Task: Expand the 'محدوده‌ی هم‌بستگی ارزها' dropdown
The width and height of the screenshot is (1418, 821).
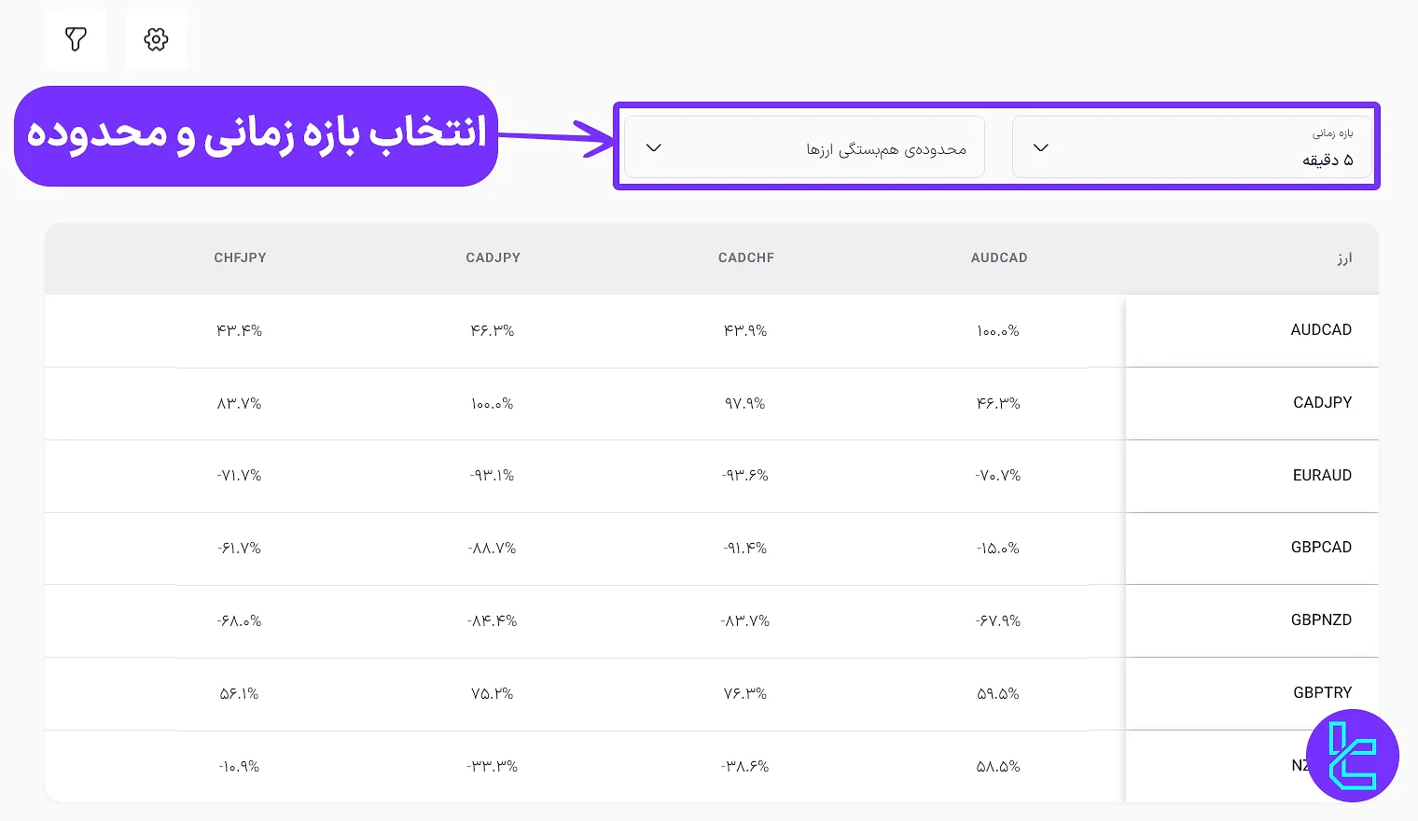Action: pyautogui.click(x=804, y=146)
